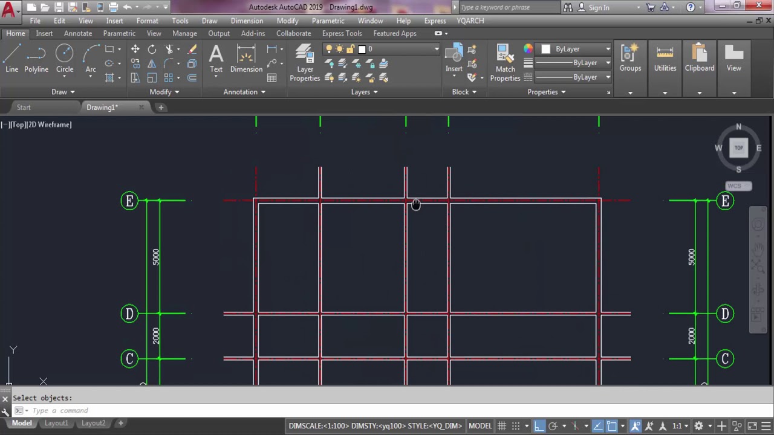Click the Scale tool icon
This screenshot has width=774, height=435.
click(x=152, y=78)
